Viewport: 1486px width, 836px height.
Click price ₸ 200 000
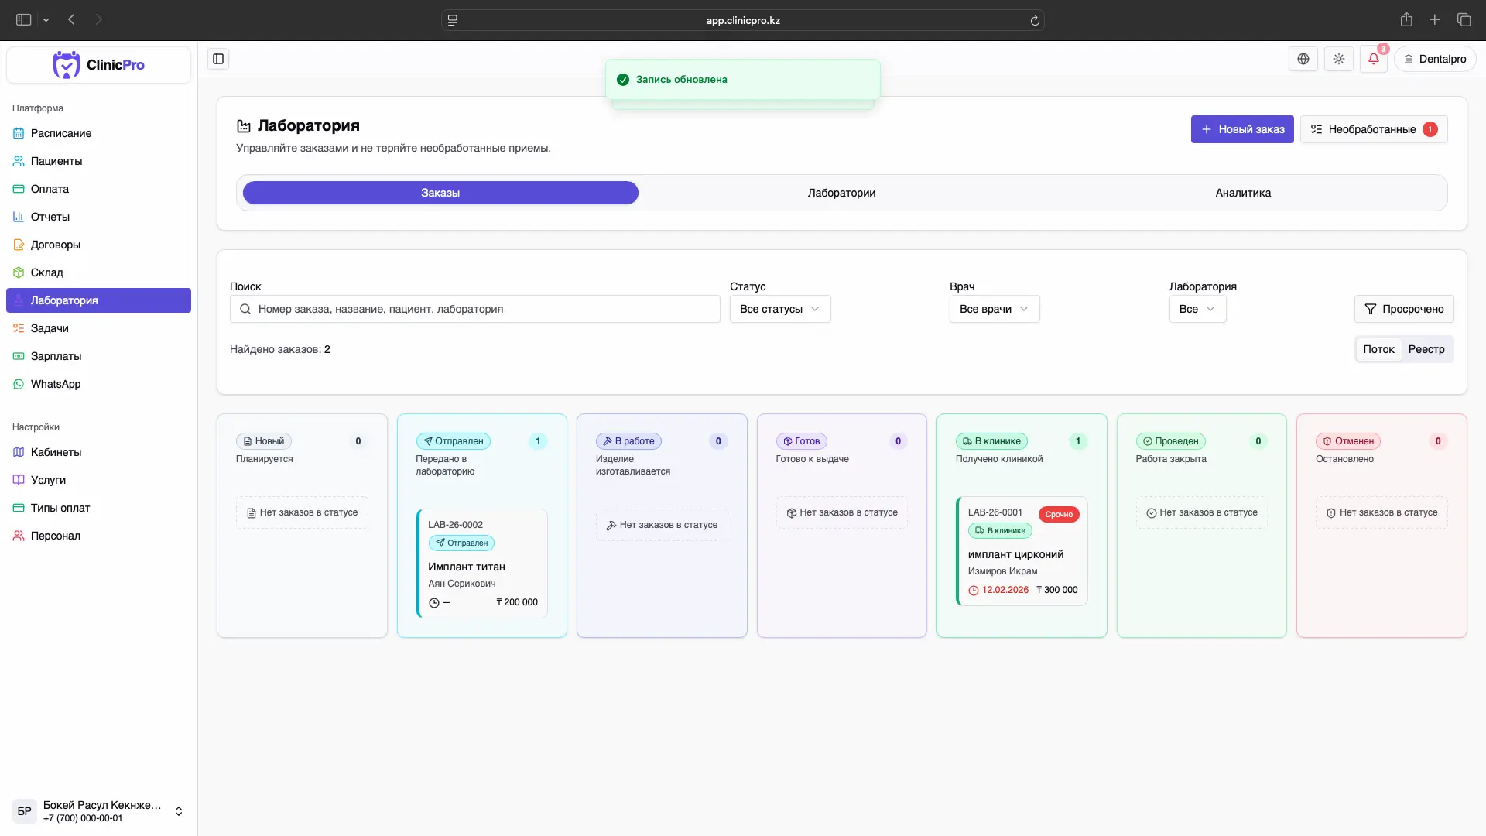(x=517, y=602)
